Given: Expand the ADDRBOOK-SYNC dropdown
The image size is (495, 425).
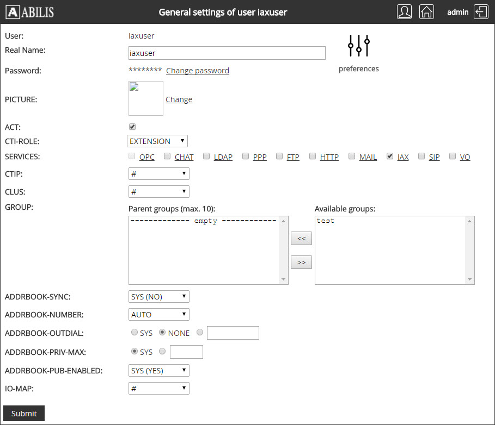Looking at the screenshot, I should coord(159,297).
